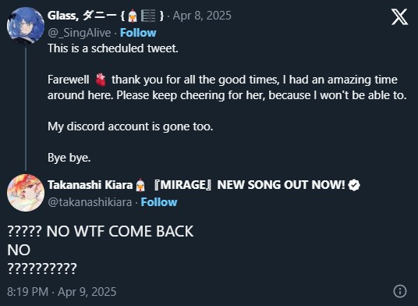Click the anatomical heart emoji after Farewell
The image size is (418, 306).
[101, 80]
